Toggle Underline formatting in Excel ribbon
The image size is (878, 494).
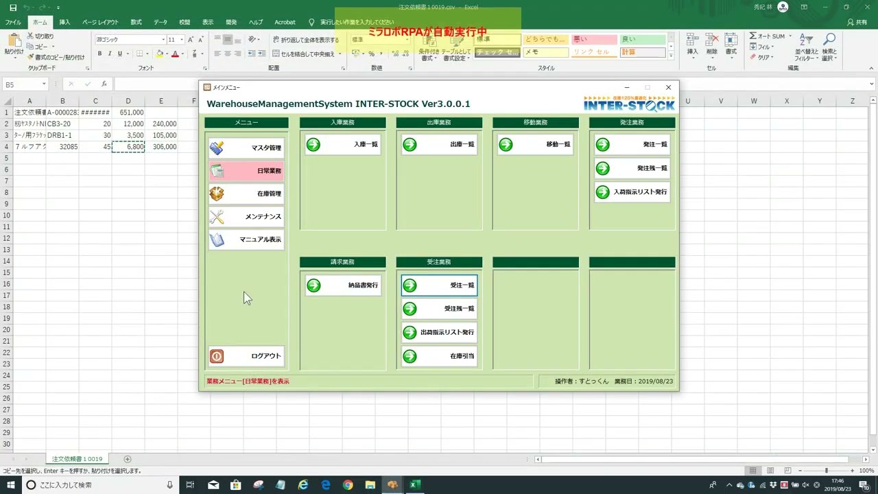(120, 54)
